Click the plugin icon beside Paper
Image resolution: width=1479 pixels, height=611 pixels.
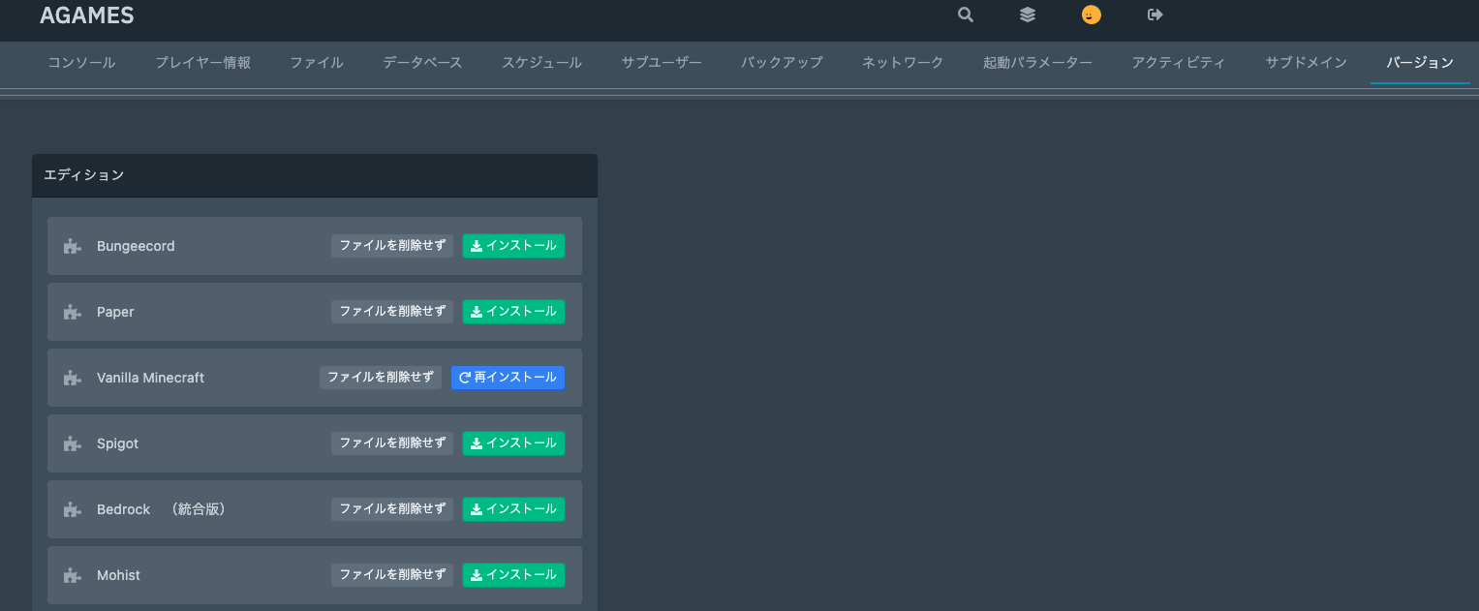click(71, 312)
